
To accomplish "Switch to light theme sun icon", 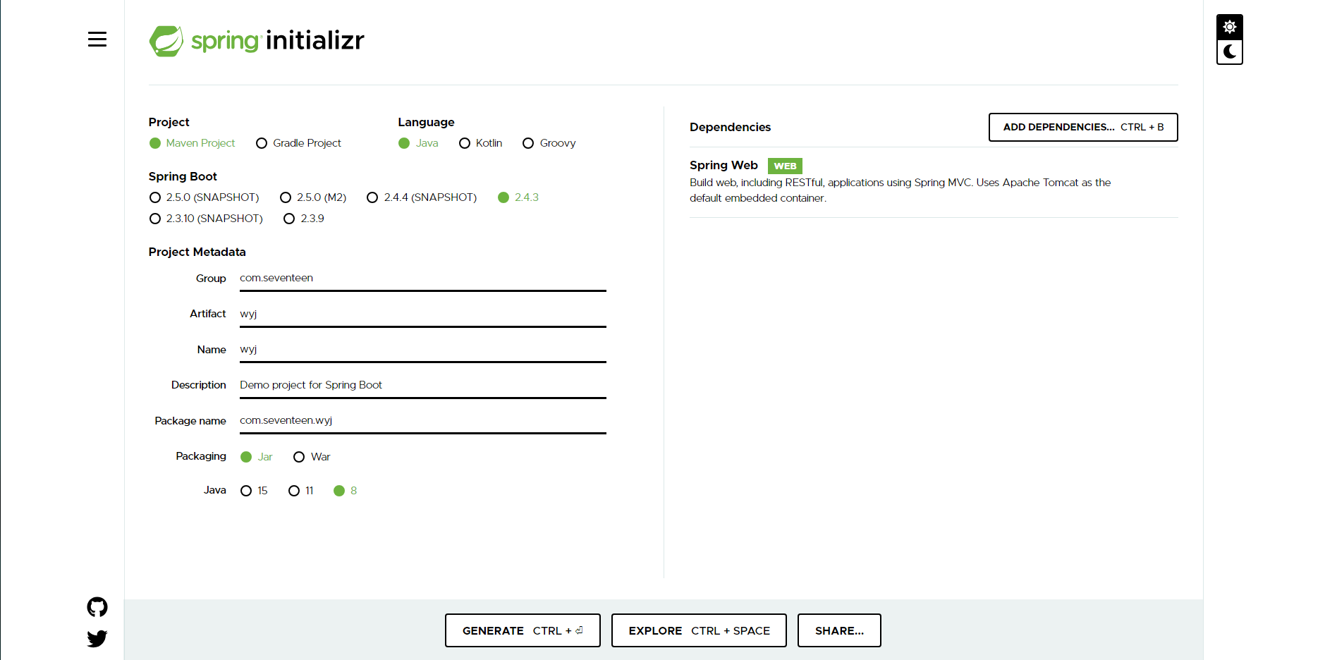I will [1230, 27].
